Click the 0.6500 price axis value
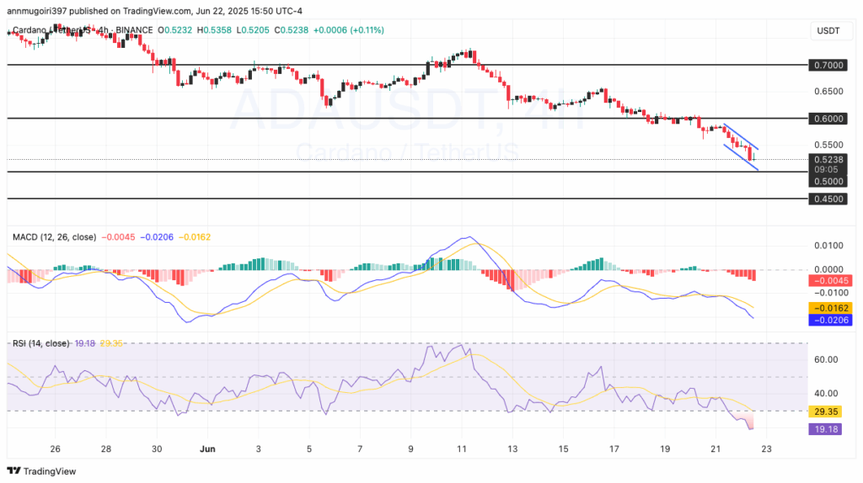 [x=828, y=91]
